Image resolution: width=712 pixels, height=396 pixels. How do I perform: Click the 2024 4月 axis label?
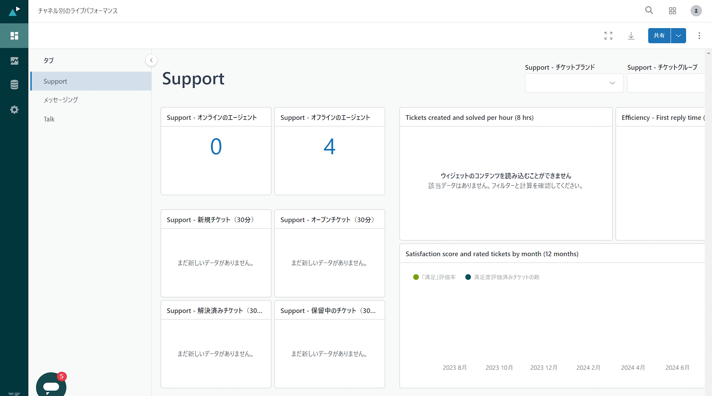pos(633,368)
